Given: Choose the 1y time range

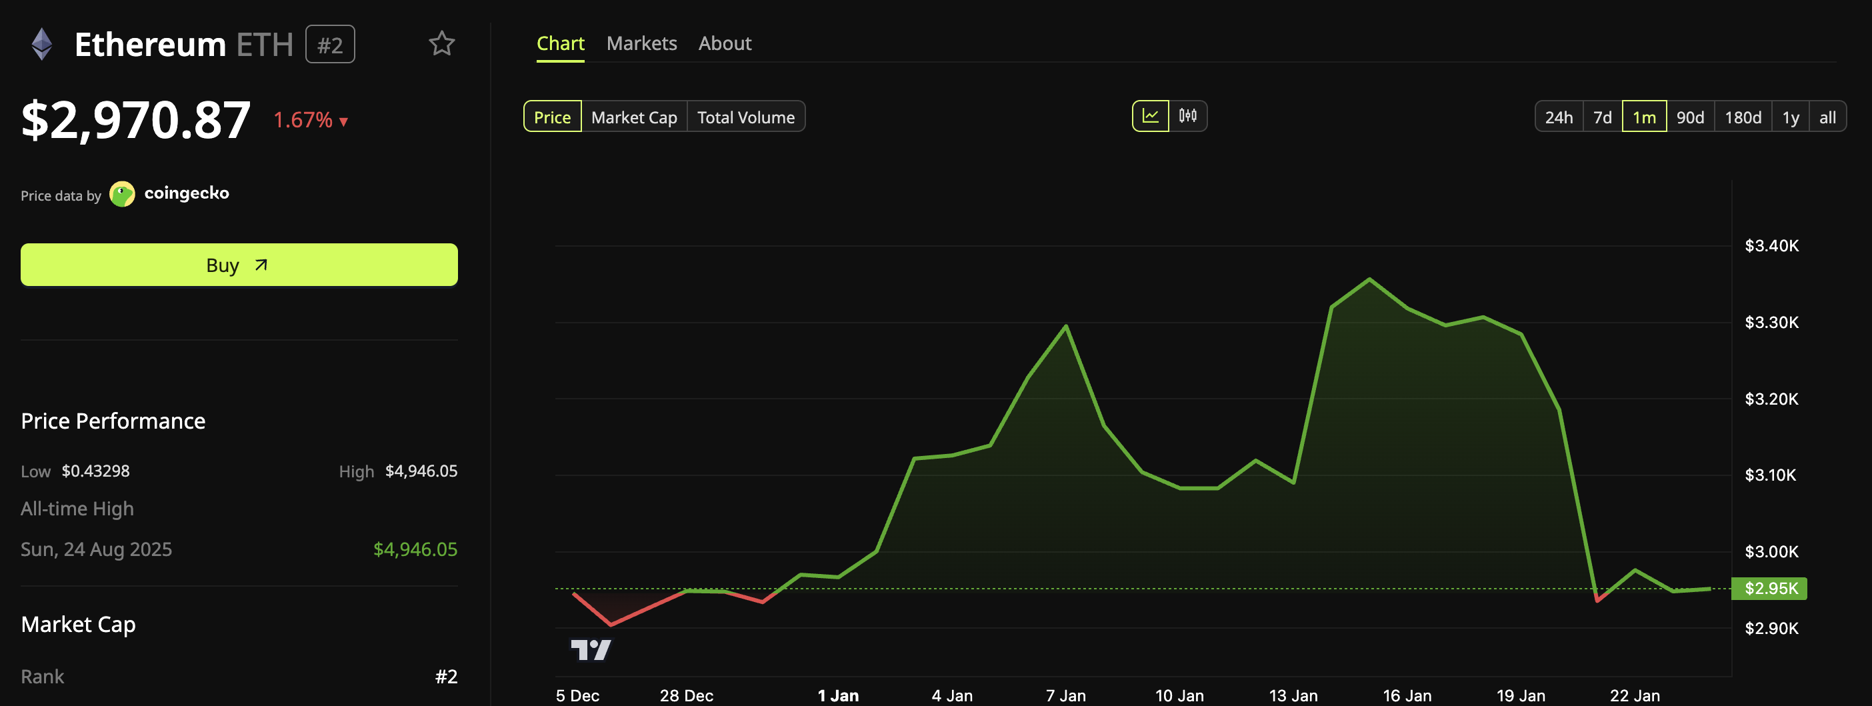Looking at the screenshot, I should [x=1789, y=116].
